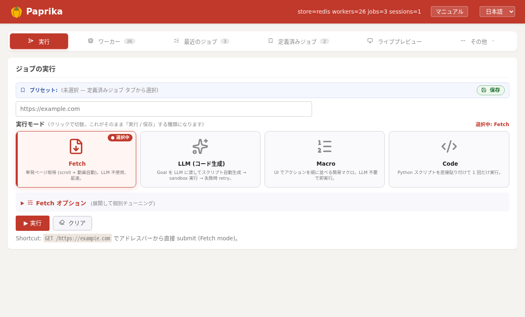The width and height of the screenshot is (525, 317).
Task: Click the ワーカー count badge 26
Action: (x=130, y=41)
